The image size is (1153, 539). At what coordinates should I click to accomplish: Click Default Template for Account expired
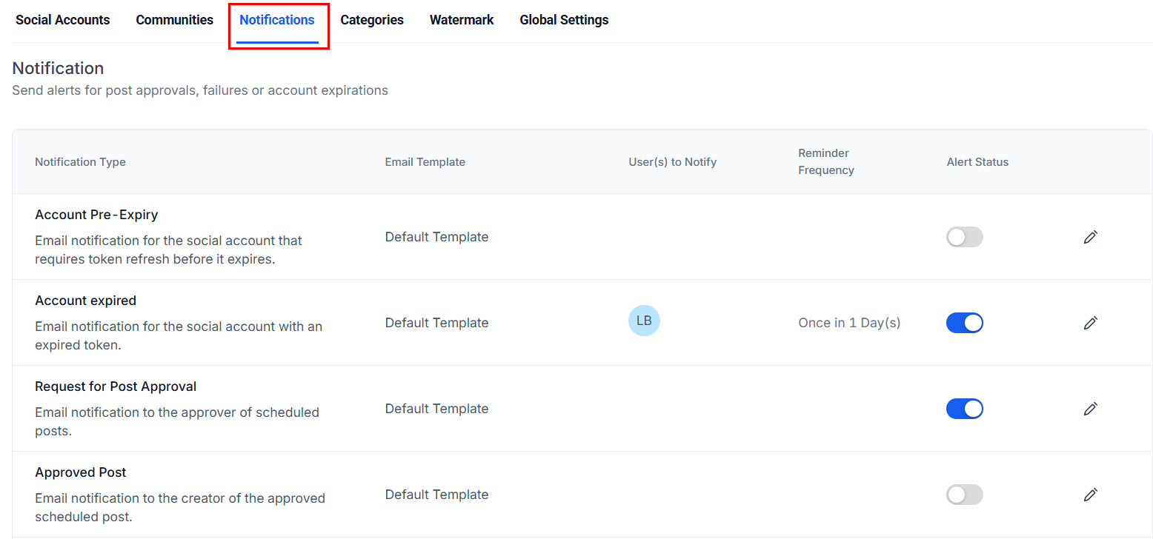pyautogui.click(x=436, y=323)
